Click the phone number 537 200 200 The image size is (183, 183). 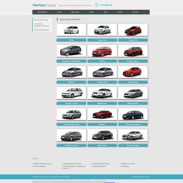coord(106,5)
